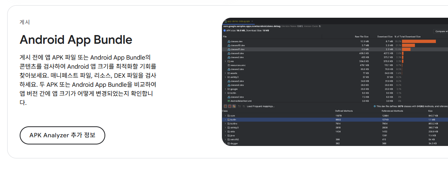The width and height of the screenshot is (448, 175).
Task: Click the 10.3 MB raw size value
Action: pos(365,41)
